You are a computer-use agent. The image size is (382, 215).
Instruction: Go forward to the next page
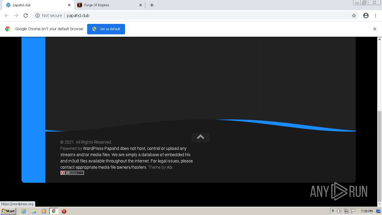[16, 16]
